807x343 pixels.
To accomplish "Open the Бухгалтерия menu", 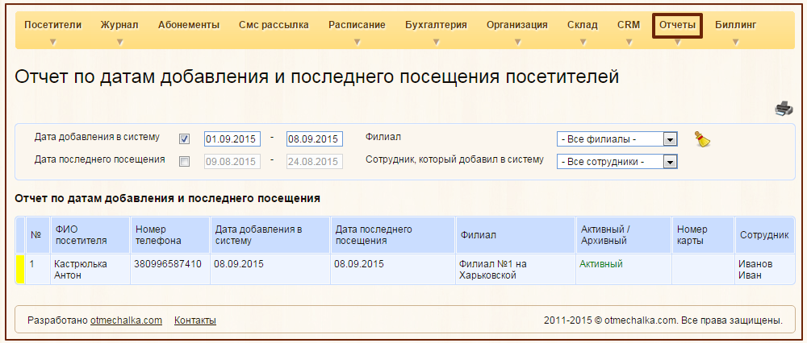I will [x=436, y=25].
